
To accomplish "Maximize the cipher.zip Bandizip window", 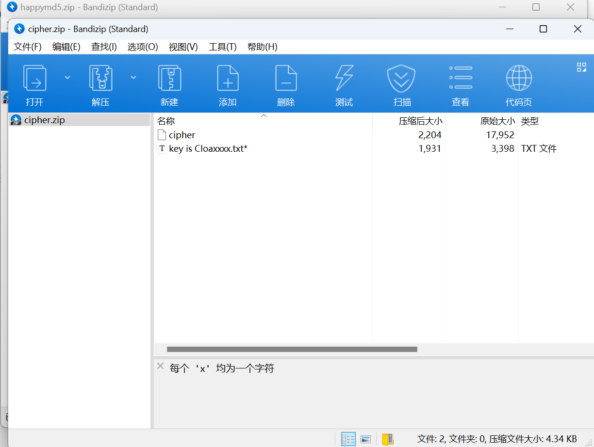I will pyautogui.click(x=543, y=29).
